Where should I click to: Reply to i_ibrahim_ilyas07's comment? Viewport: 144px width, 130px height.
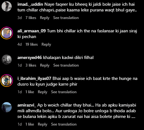click(x=43, y=92)
